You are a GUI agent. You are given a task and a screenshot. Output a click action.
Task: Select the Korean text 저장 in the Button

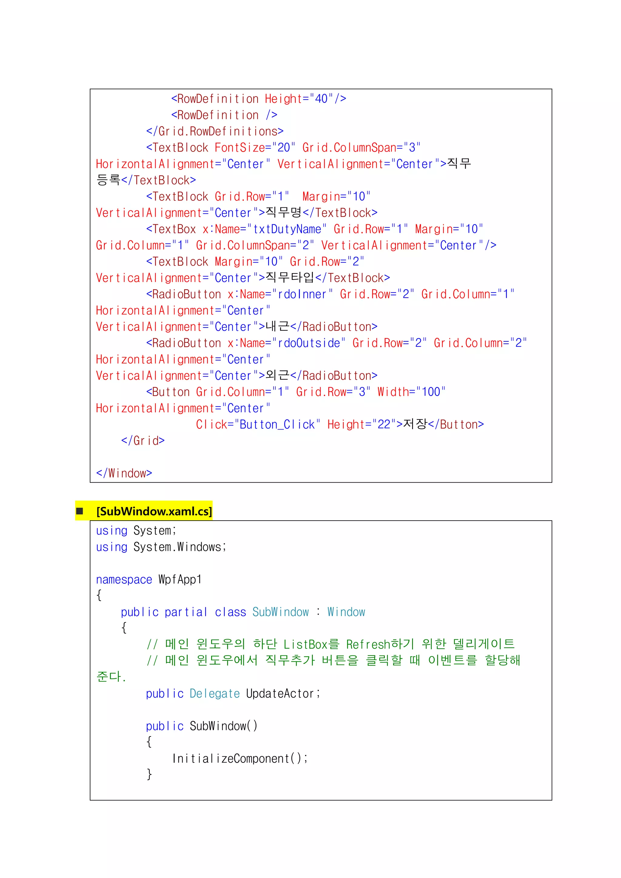point(415,424)
